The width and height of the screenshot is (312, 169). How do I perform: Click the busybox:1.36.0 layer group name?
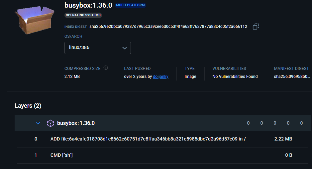(76, 123)
